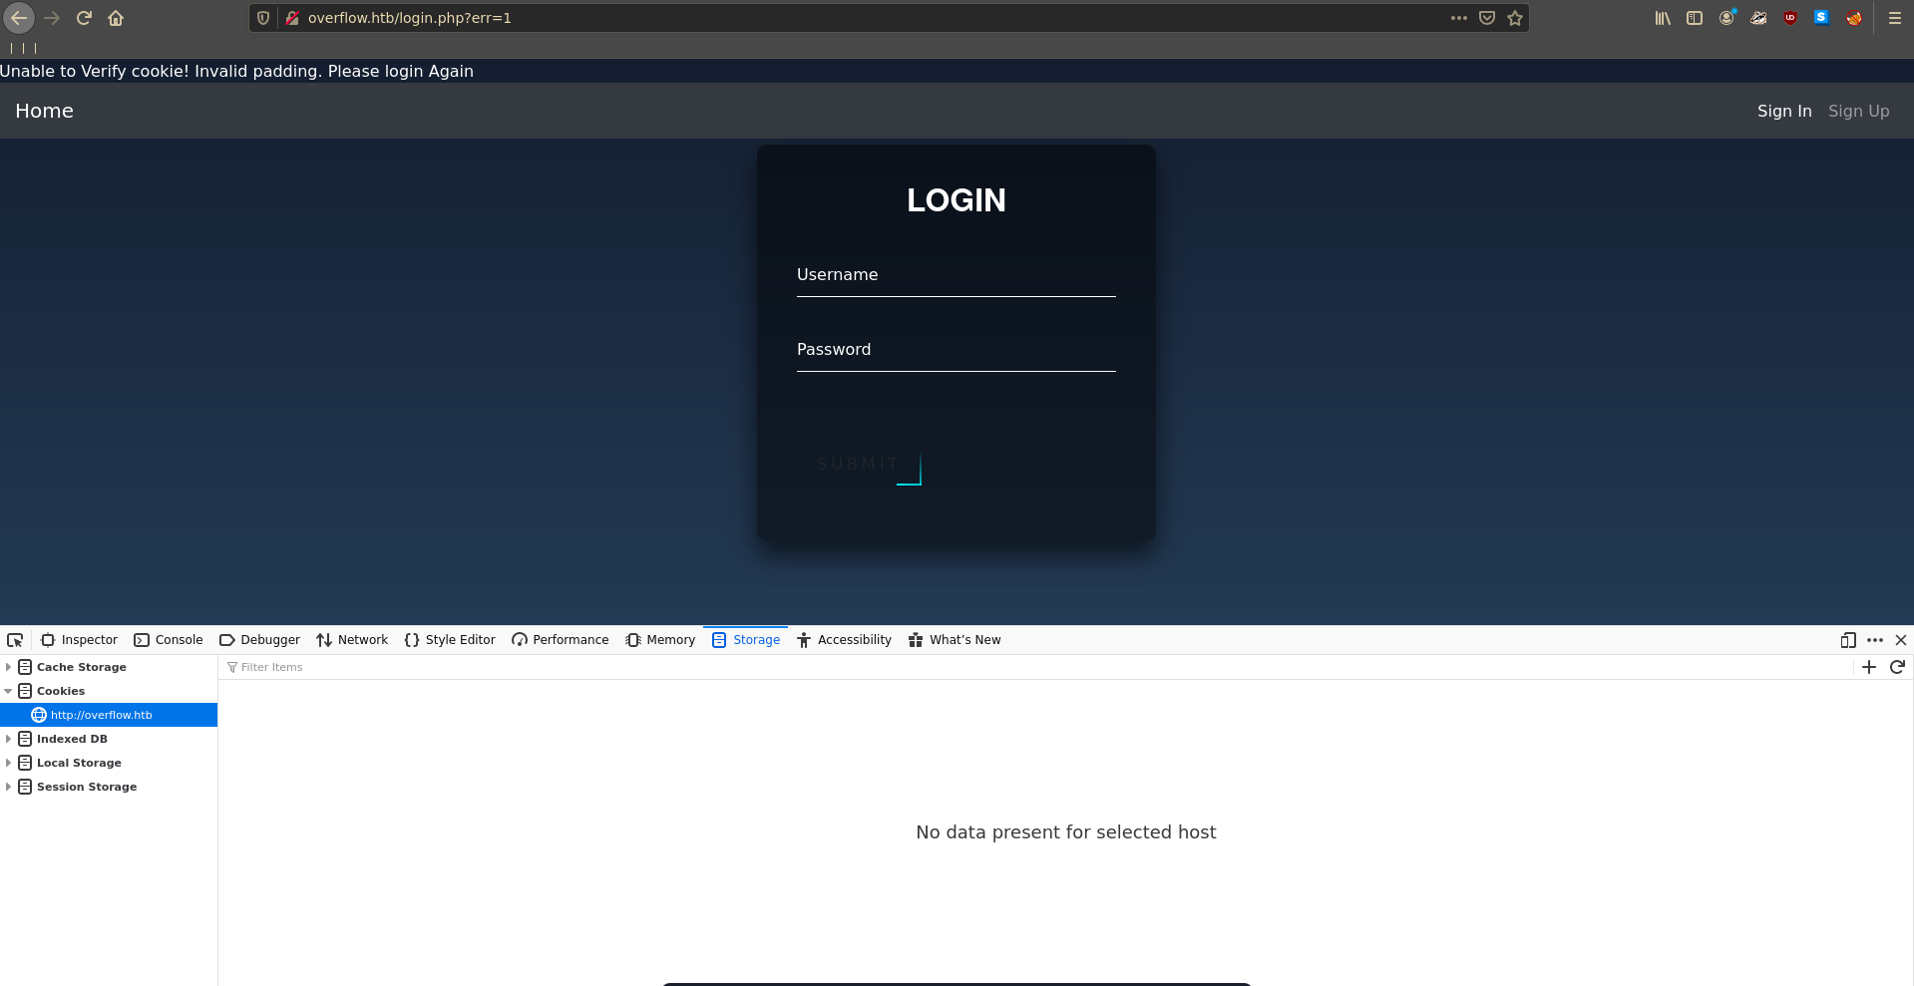
Task: Click the element picker icon in devtools
Action: [x=15, y=640]
